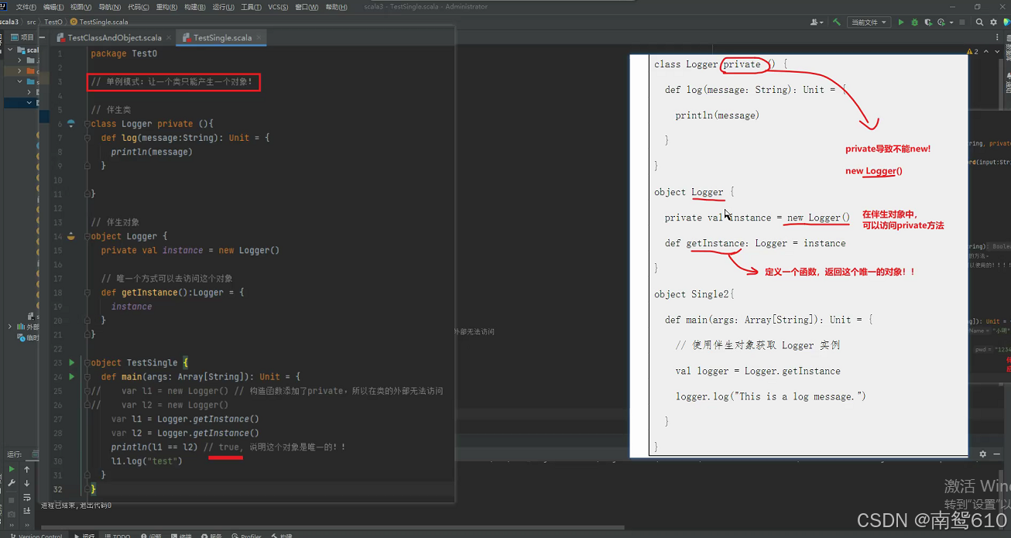
Task: Collapse the scala3 root node in the project tree
Action: coord(10,50)
